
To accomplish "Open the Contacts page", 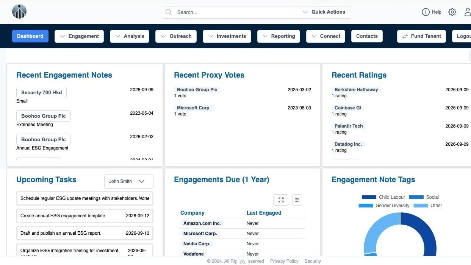I will click(x=367, y=36).
